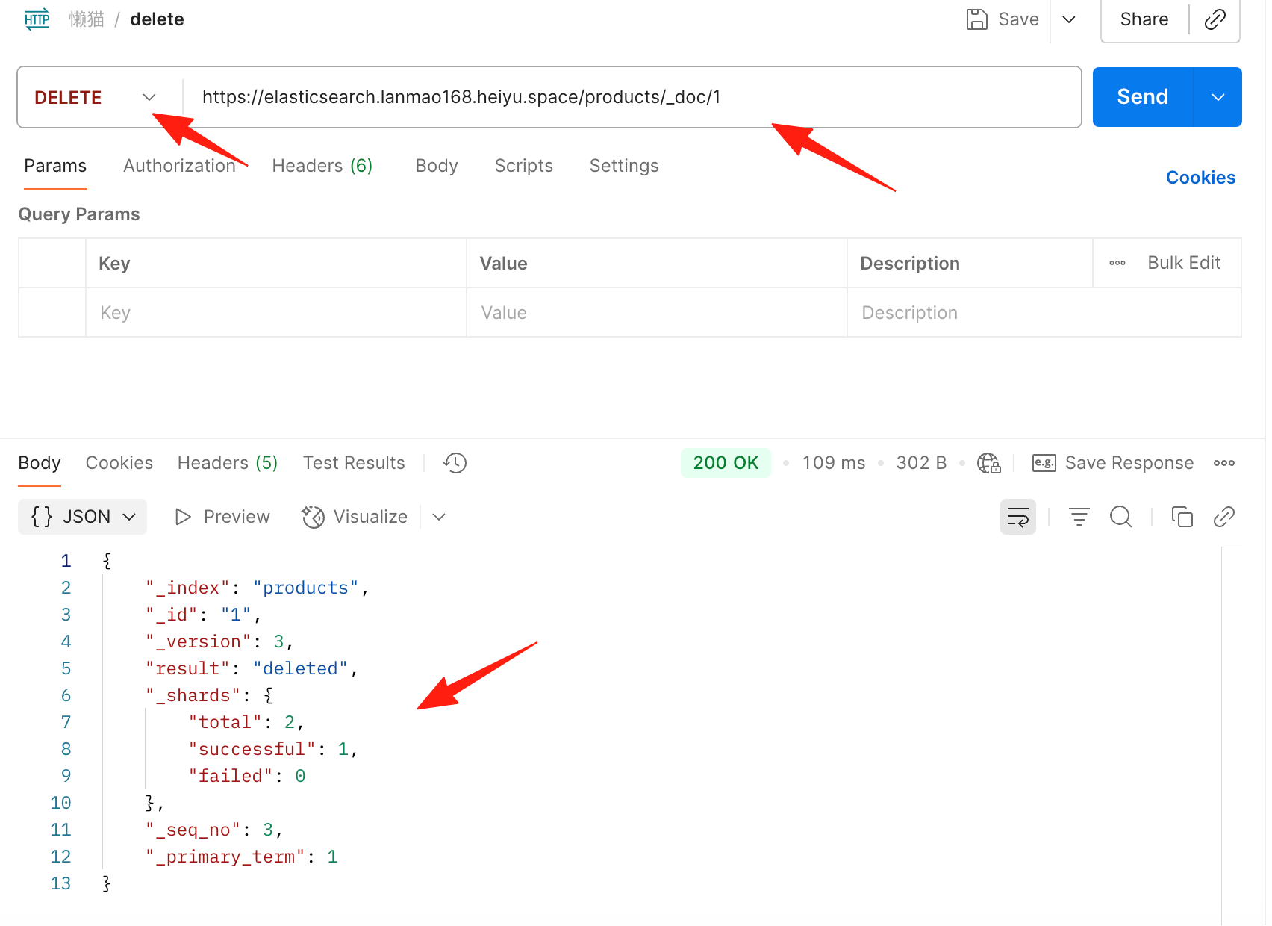Click the Query Params heading
This screenshot has height=926, width=1272.
(x=79, y=214)
